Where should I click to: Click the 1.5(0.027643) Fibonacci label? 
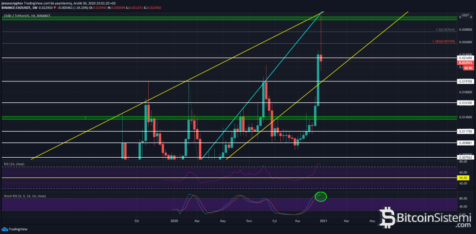point(445,30)
